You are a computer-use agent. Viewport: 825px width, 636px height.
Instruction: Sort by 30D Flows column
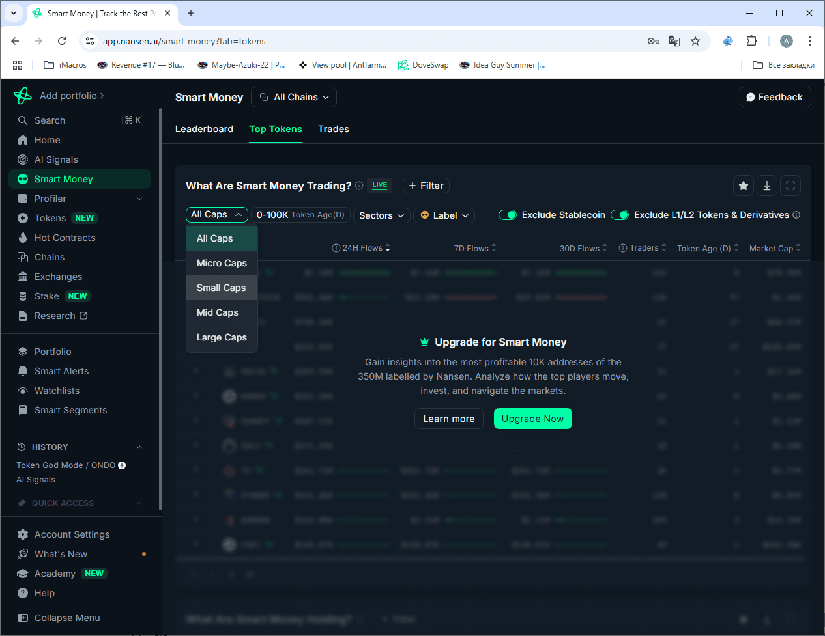(x=584, y=248)
